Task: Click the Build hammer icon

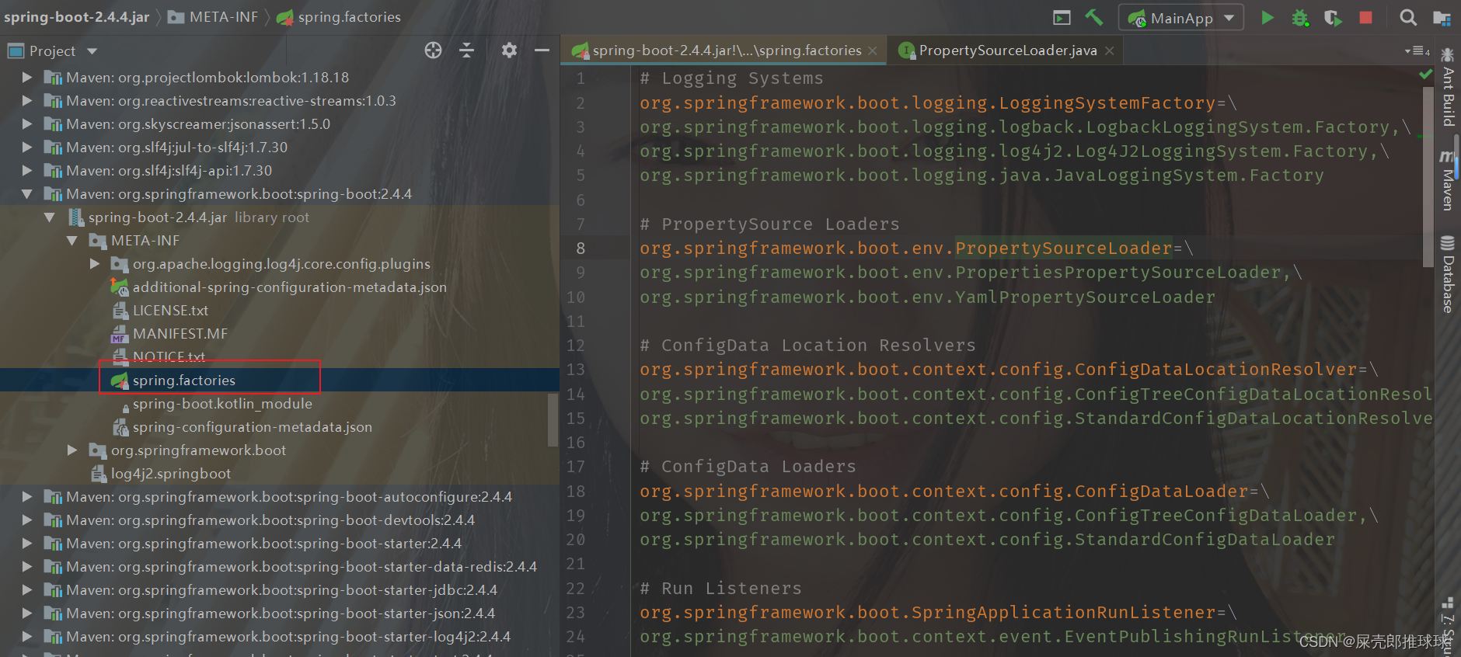Action: (x=1094, y=17)
